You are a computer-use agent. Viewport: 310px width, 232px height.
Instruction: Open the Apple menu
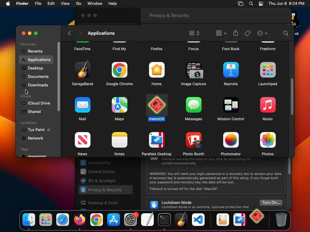tap(8, 4)
